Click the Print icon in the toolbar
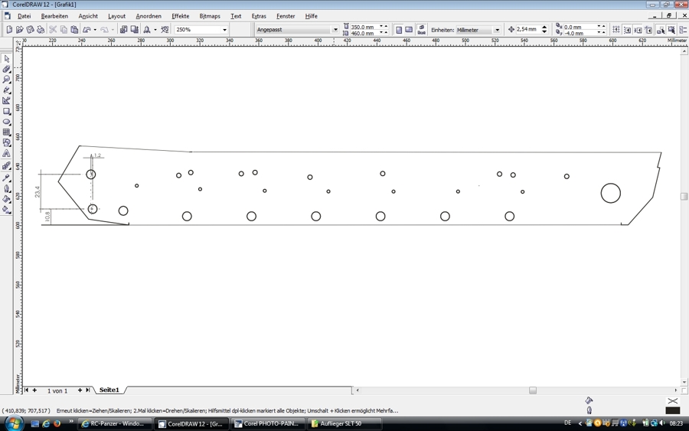Screen dimensions: 689x431 pos(41,30)
